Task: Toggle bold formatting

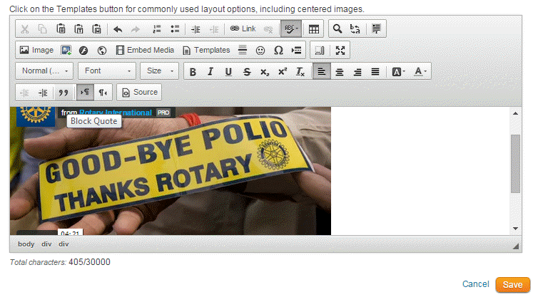Action: click(193, 71)
